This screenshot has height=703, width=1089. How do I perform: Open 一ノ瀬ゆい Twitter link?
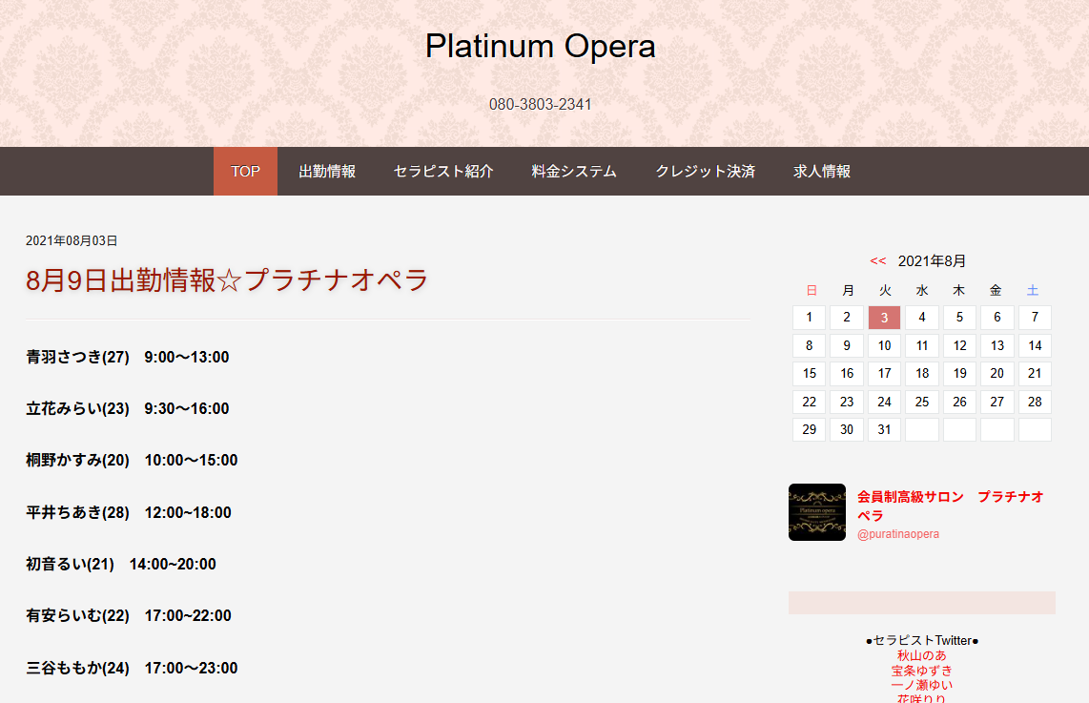(921, 685)
